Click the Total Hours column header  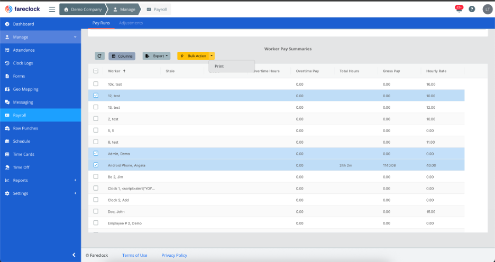tap(349, 71)
